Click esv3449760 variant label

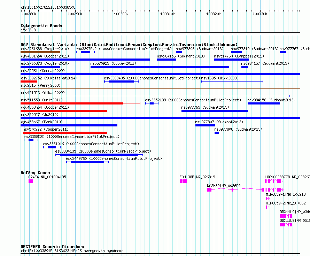[114, 158]
